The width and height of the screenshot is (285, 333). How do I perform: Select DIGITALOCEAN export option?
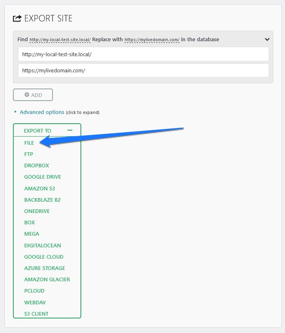click(42, 245)
